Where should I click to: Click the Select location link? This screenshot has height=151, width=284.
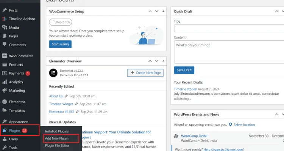click(x=244, y=125)
